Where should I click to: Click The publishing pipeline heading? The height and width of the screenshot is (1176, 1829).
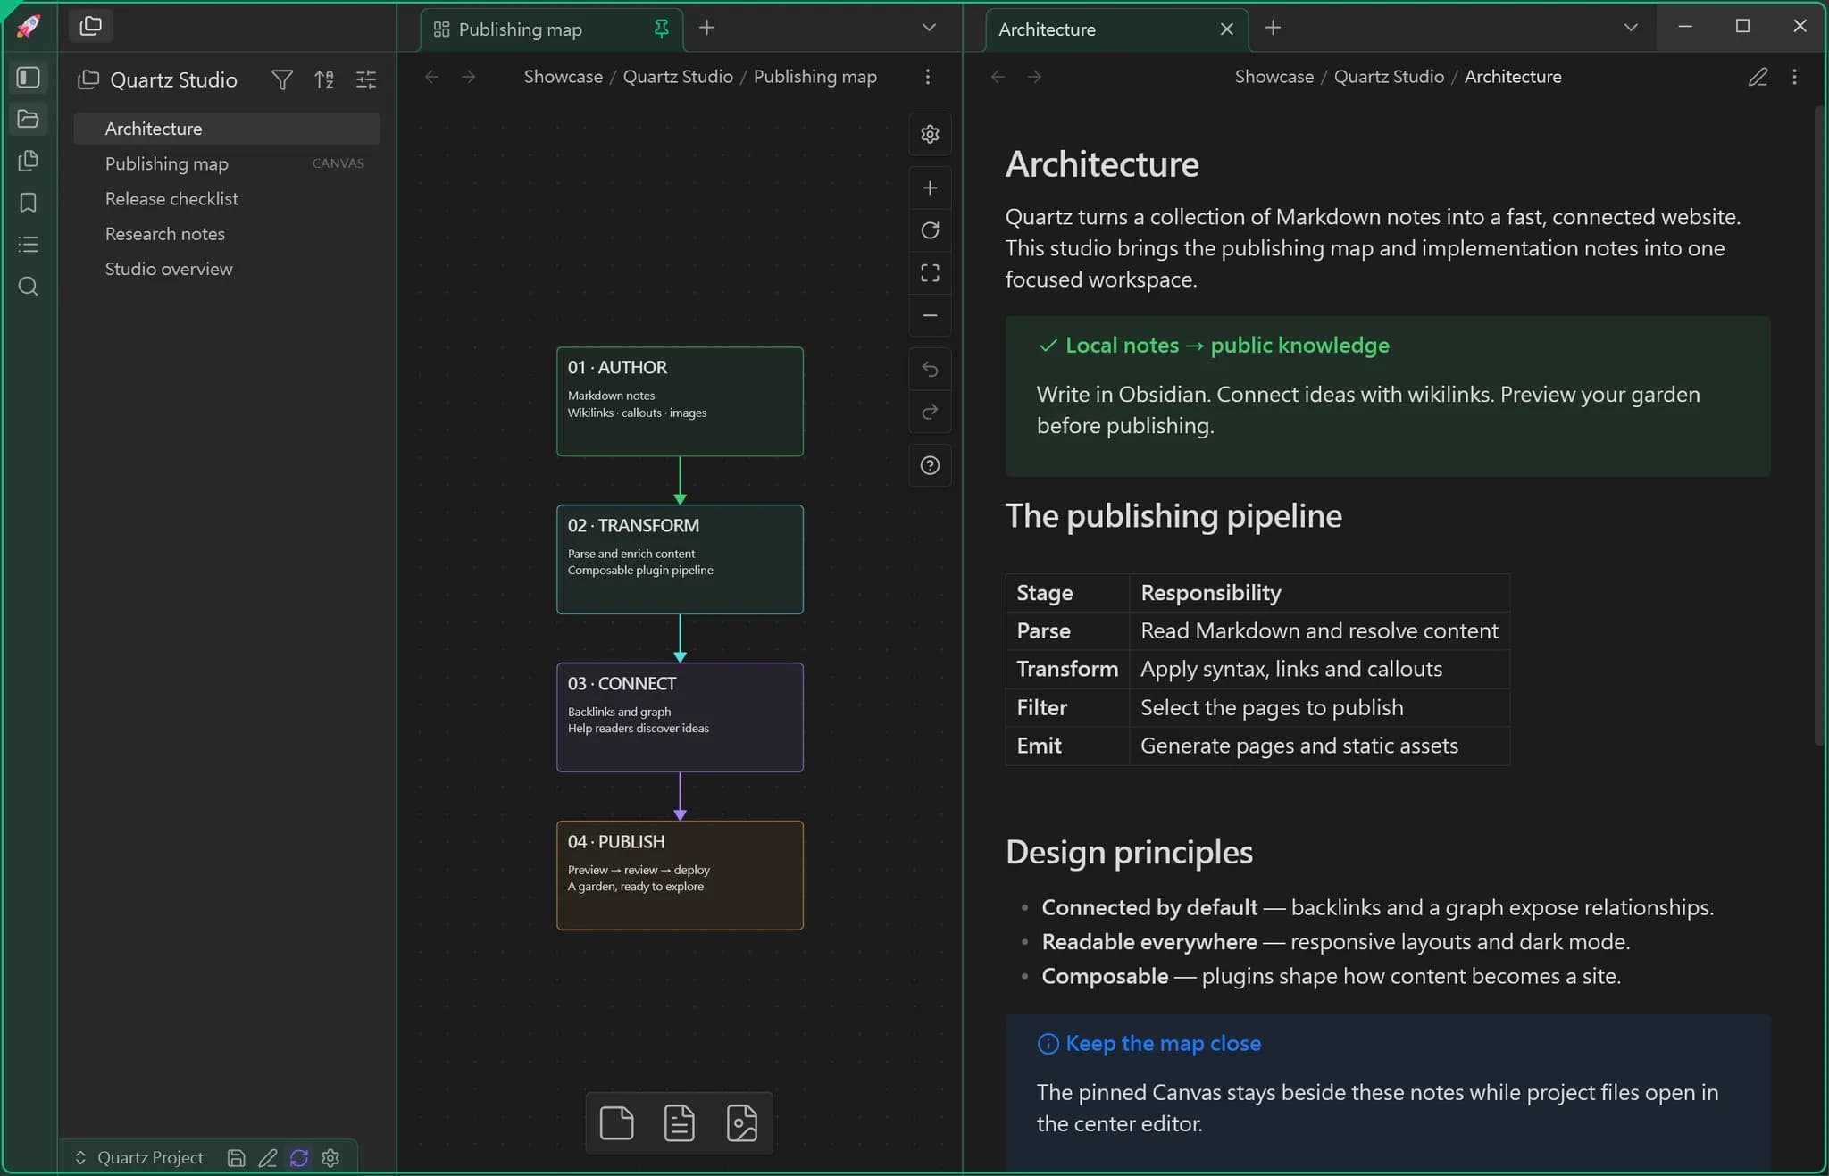1173,516
